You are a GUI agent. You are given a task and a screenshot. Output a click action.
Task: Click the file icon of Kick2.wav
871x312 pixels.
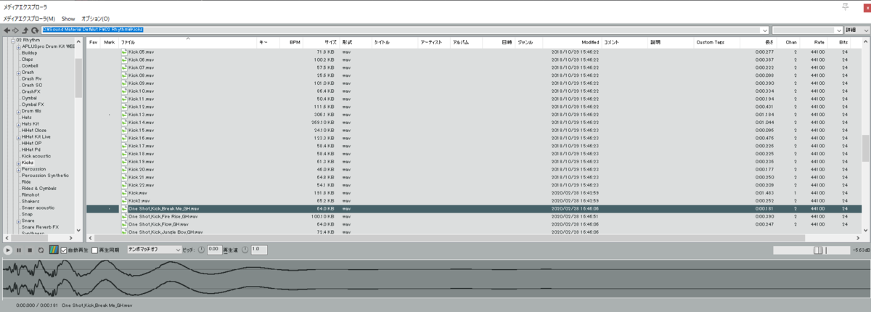(124, 200)
